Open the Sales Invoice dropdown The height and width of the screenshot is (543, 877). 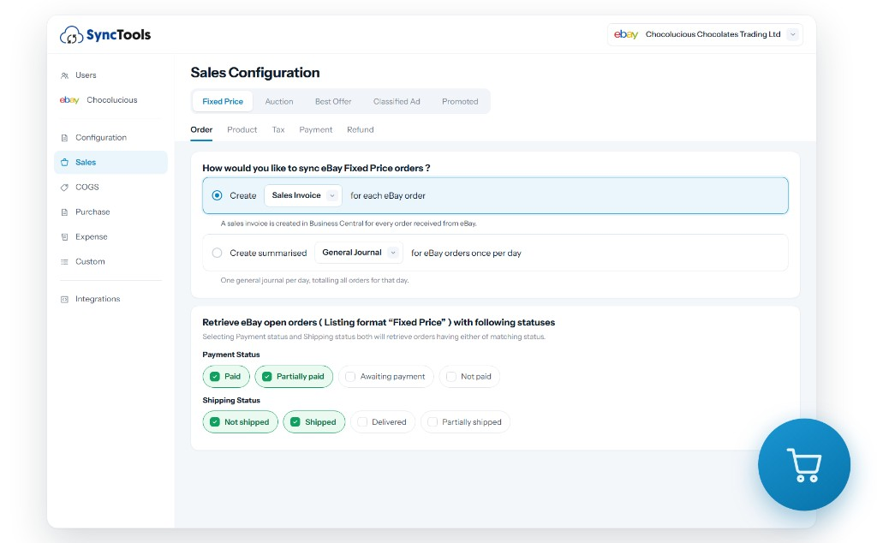point(302,196)
